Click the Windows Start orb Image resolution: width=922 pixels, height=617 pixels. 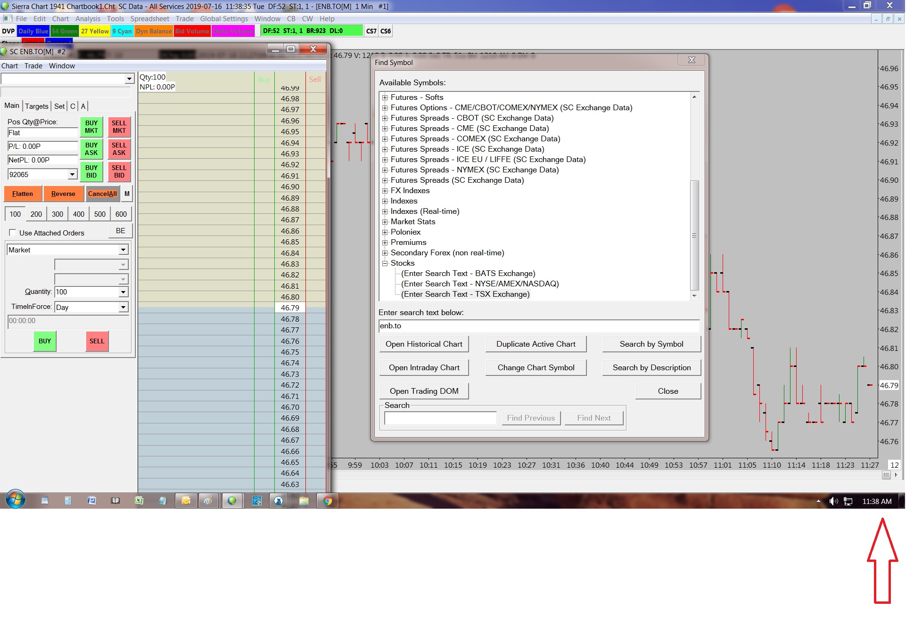(x=15, y=499)
